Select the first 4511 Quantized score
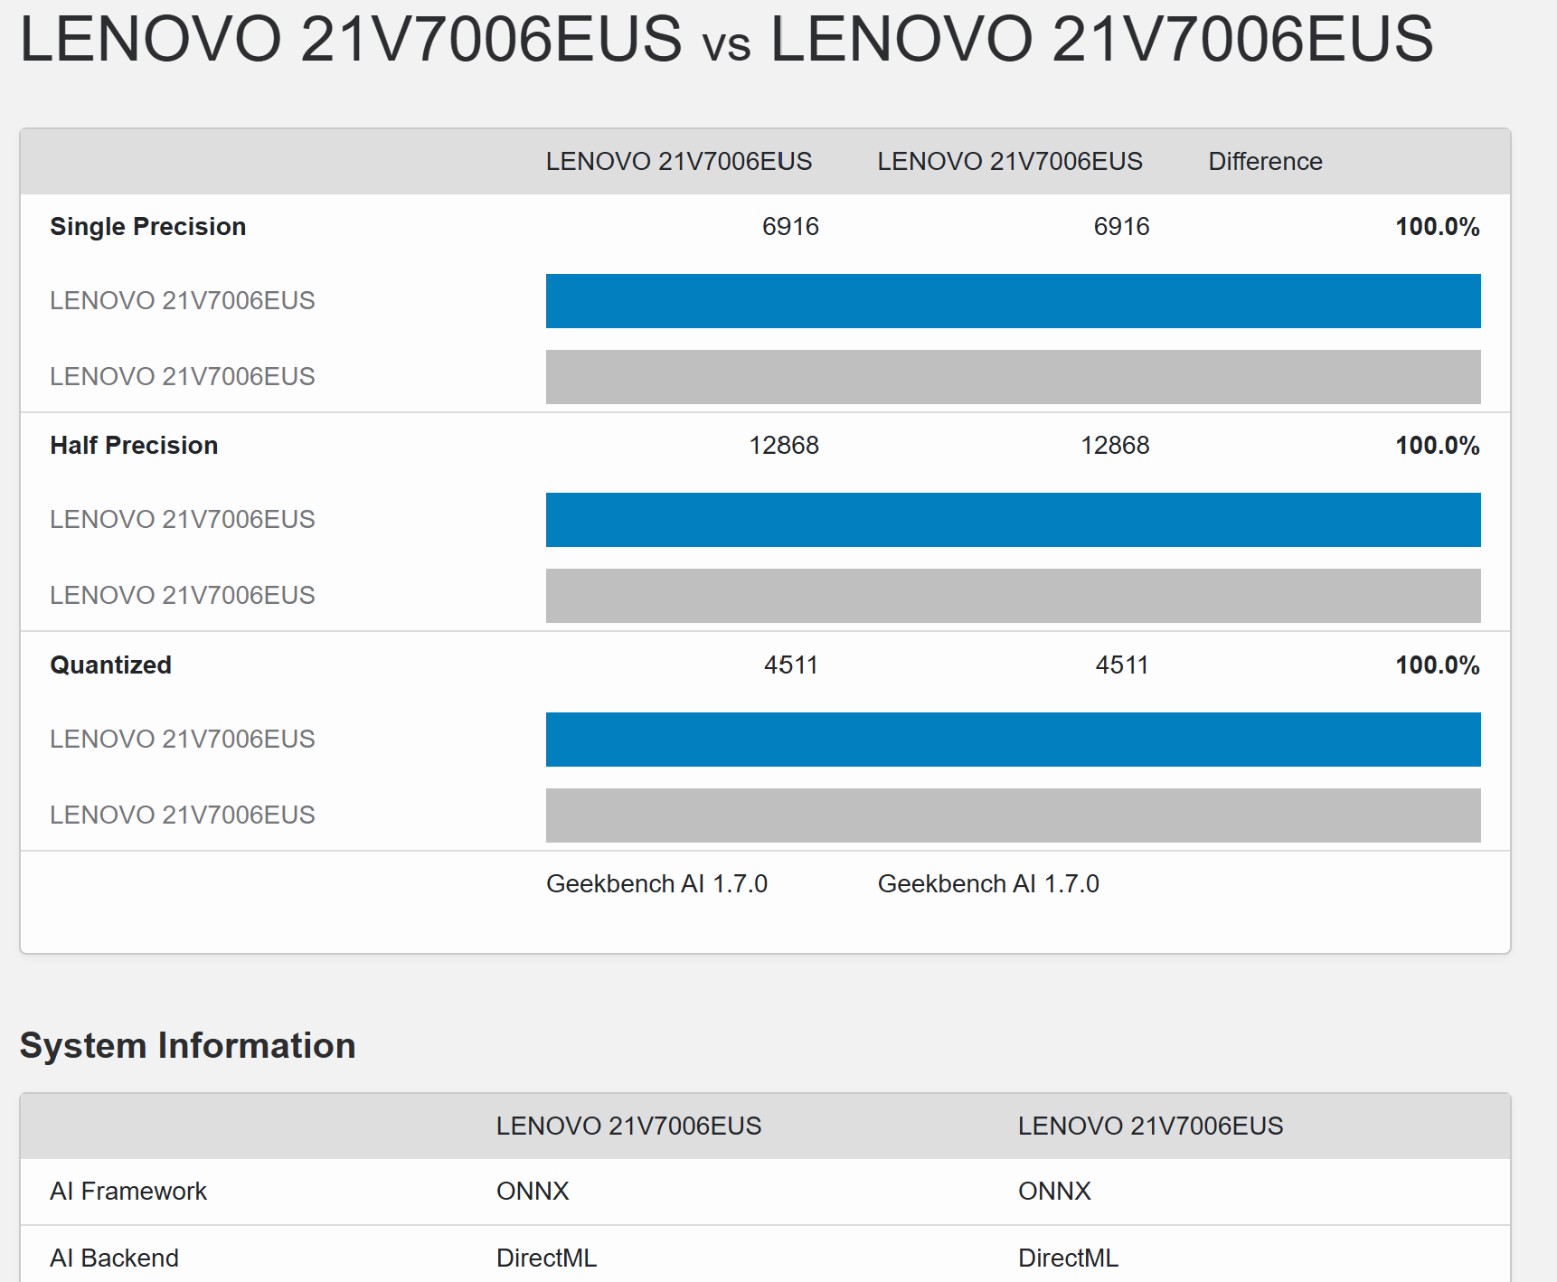 tap(791, 665)
